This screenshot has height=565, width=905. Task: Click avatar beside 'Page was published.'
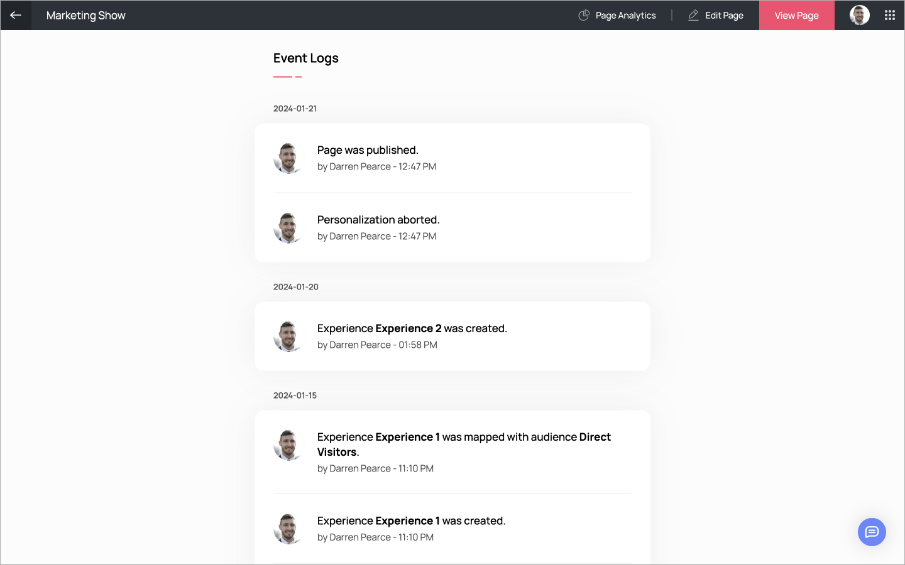pos(288,158)
